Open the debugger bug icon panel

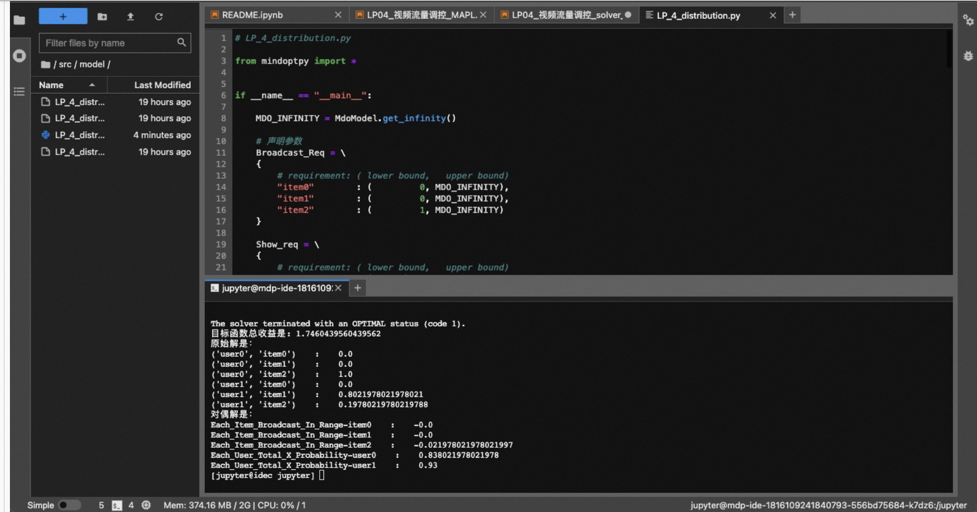tap(968, 56)
